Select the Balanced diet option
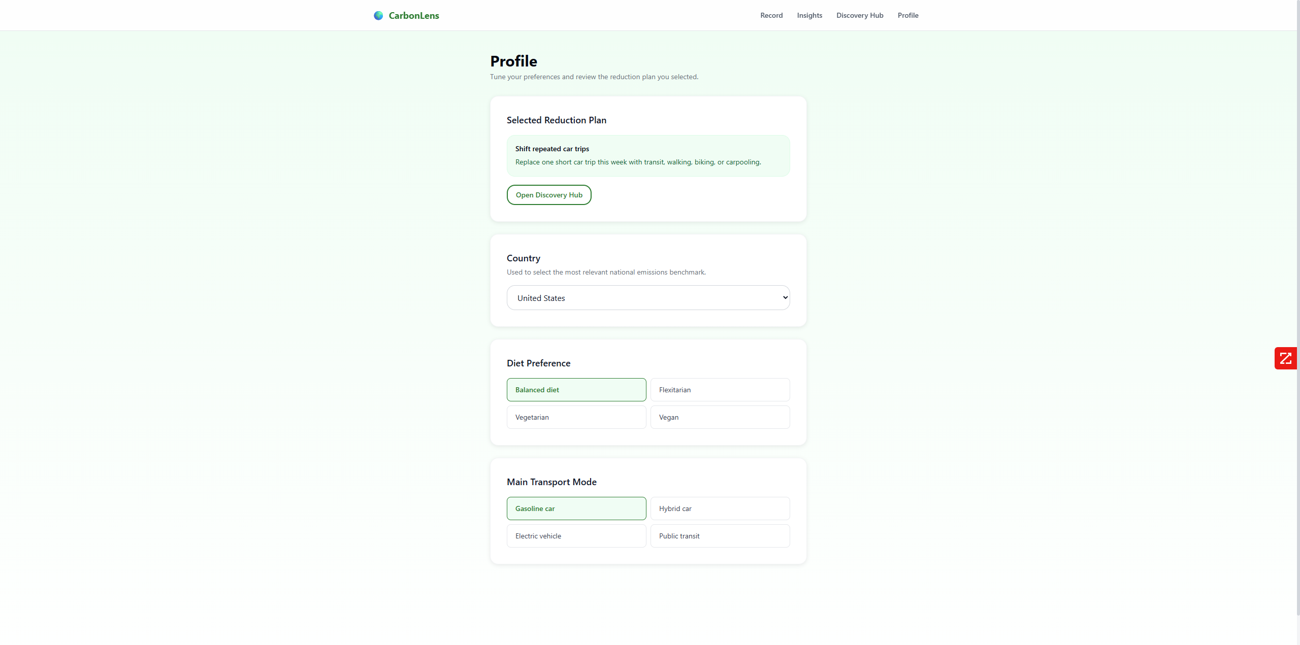The image size is (1300, 645). click(x=576, y=390)
